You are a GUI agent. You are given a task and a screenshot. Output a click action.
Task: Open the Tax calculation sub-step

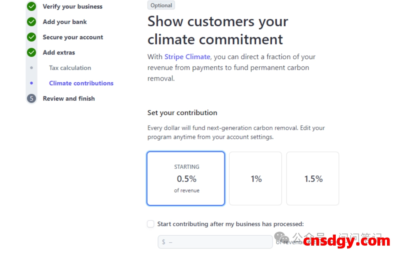[x=70, y=68]
